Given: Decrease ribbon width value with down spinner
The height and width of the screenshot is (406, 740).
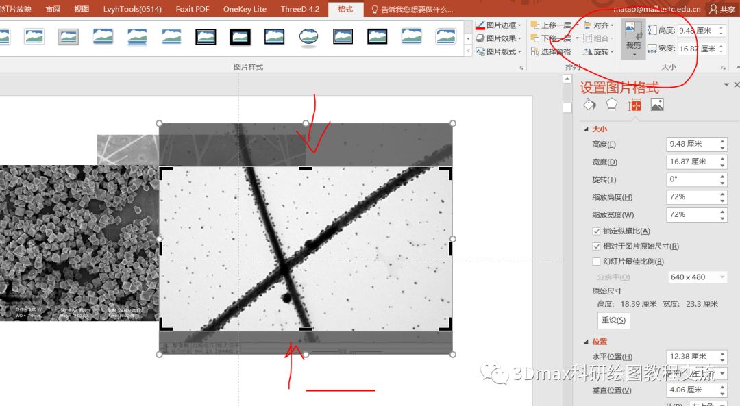Looking at the screenshot, I should click(721, 51).
